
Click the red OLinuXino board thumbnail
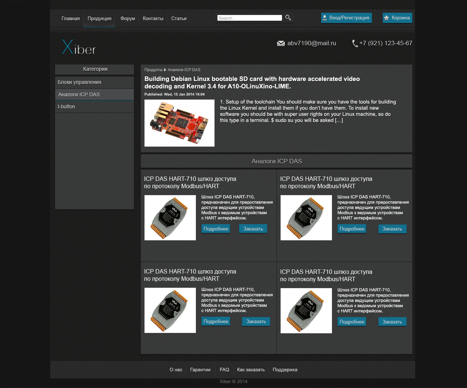pos(179,123)
